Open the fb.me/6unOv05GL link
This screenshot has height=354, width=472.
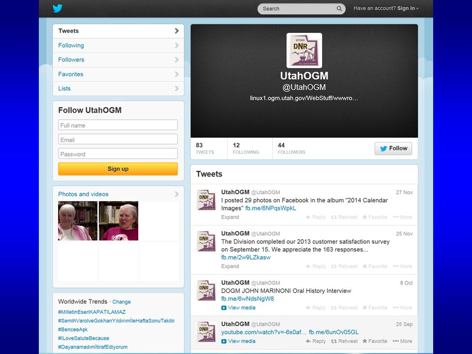tap(334, 332)
